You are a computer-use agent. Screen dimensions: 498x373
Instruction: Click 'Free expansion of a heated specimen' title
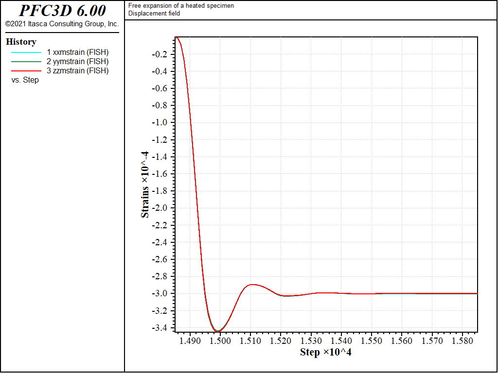(181, 6)
